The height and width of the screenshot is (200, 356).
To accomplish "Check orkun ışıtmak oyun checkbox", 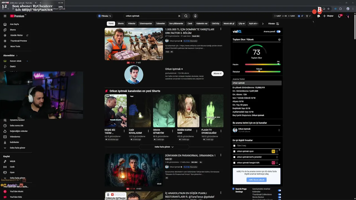I will (234, 151).
